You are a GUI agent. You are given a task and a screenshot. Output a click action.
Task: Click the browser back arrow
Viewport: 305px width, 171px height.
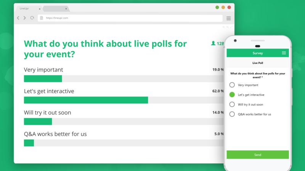18,18
